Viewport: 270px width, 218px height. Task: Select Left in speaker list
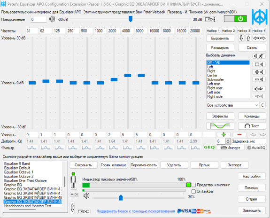tap(228, 67)
